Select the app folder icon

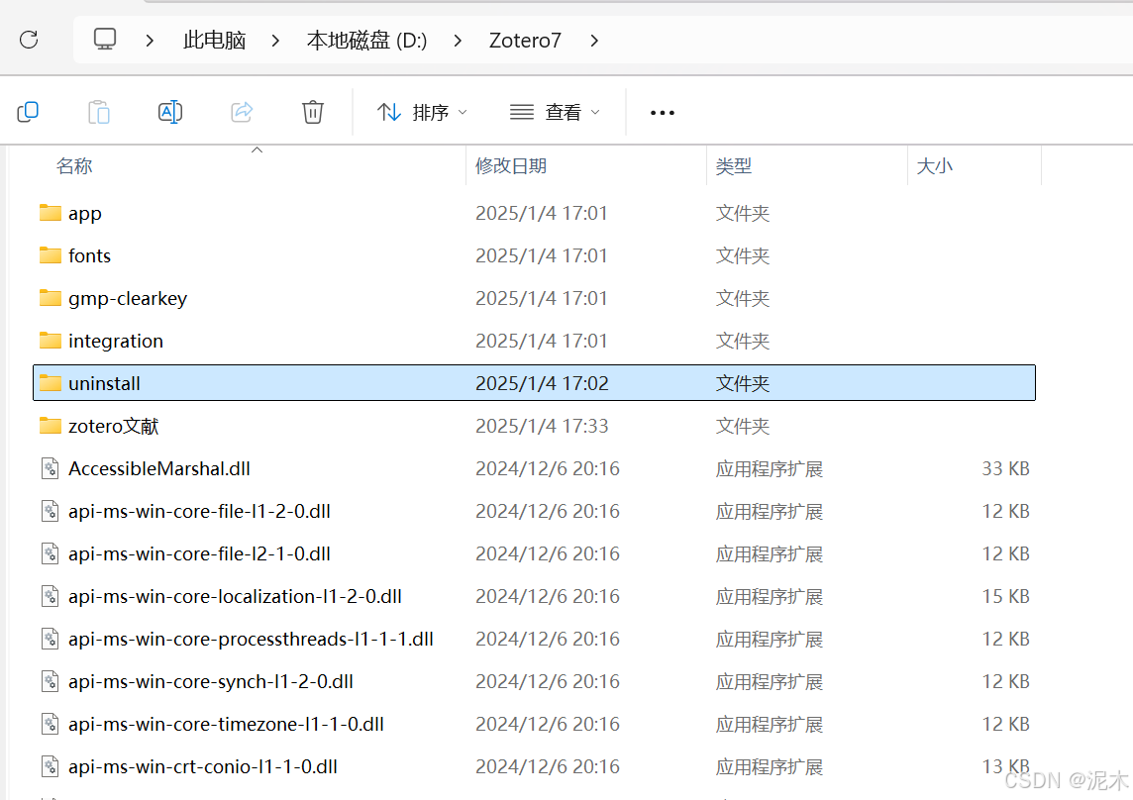pyautogui.click(x=50, y=213)
